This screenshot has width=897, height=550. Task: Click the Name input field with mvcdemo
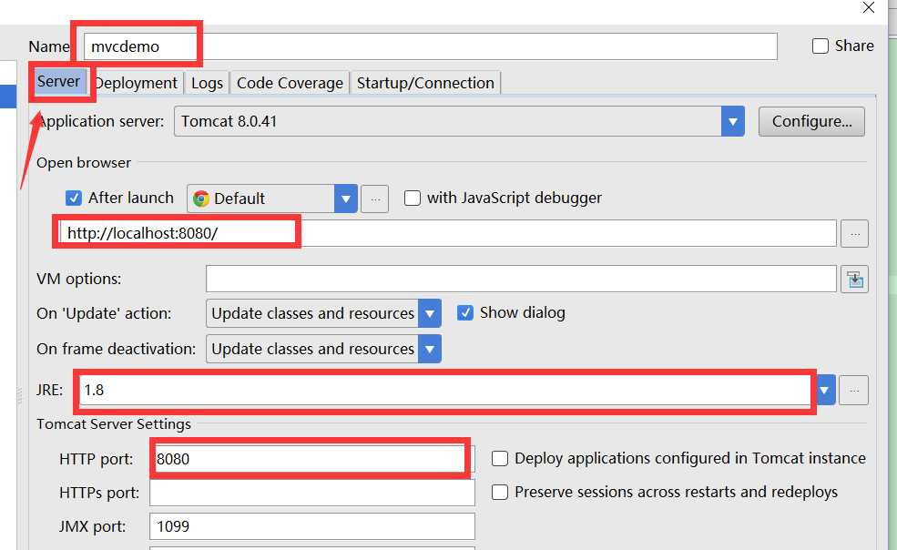pos(430,46)
